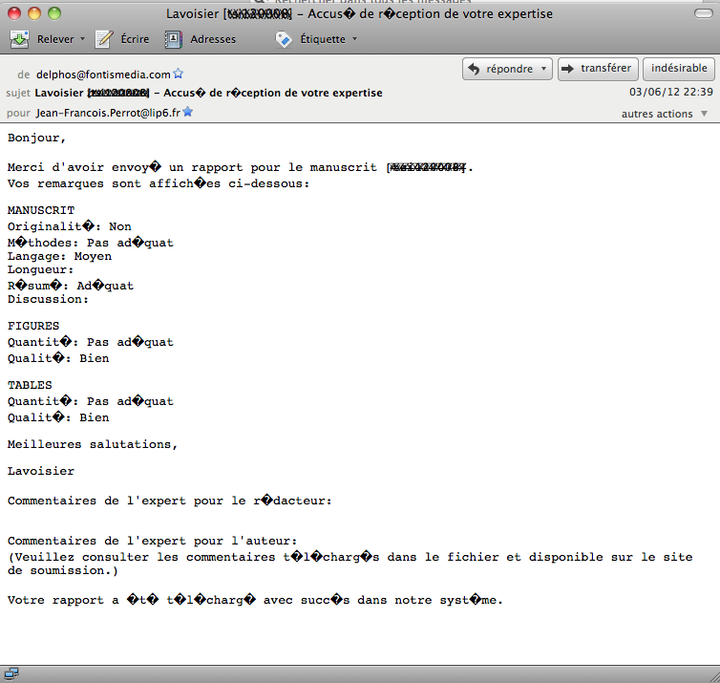Toggle star next to Jean-Francois.Perrot@lip6.fr
This screenshot has height=683, width=720.
coord(188,112)
